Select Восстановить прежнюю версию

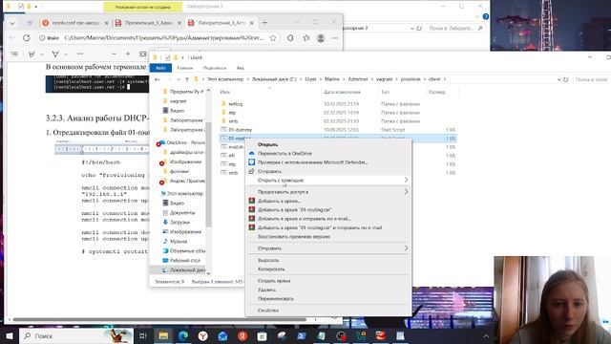pos(294,236)
